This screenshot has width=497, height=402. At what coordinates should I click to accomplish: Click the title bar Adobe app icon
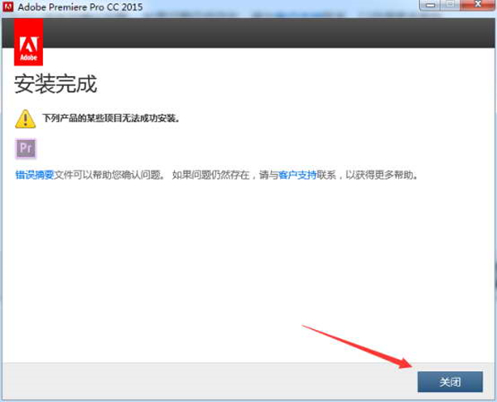(x=8, y=7)
